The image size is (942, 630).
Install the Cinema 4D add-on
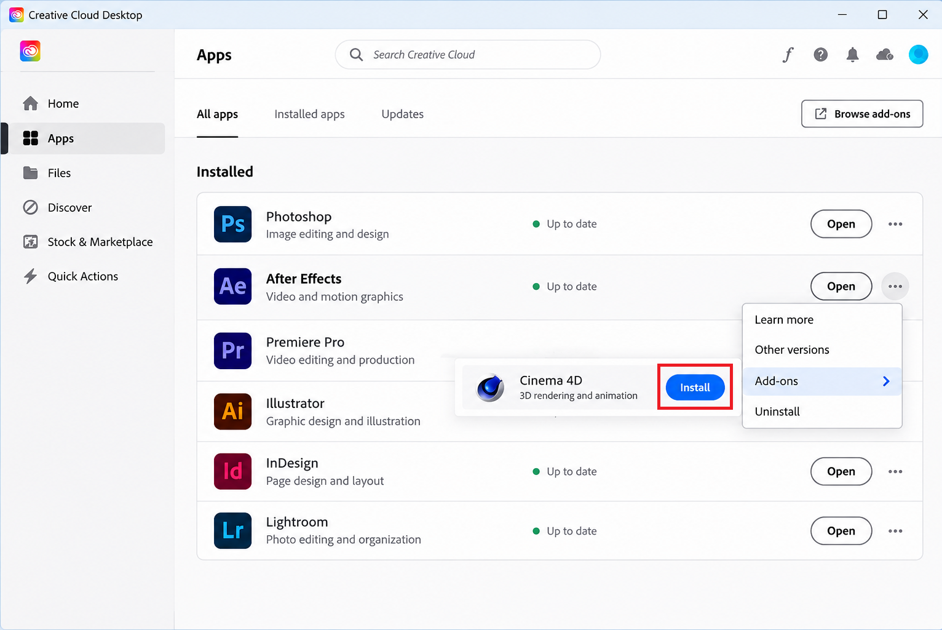(695, 388)
